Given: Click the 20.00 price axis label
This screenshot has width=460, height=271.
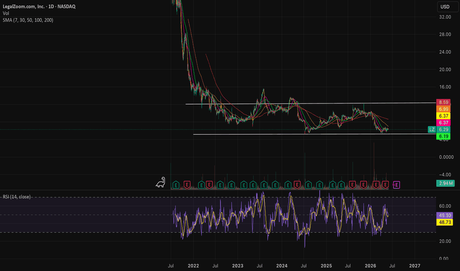Looking at the screenshot, I should [445, 69].
